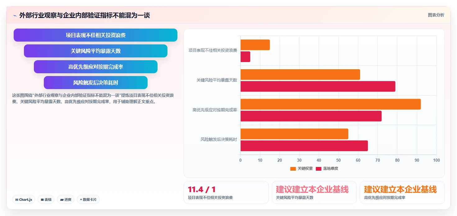Select funnel stage 关键风险平均暴露天数
The width and height of the screenshot is (457, 216).
click(96, 51)
